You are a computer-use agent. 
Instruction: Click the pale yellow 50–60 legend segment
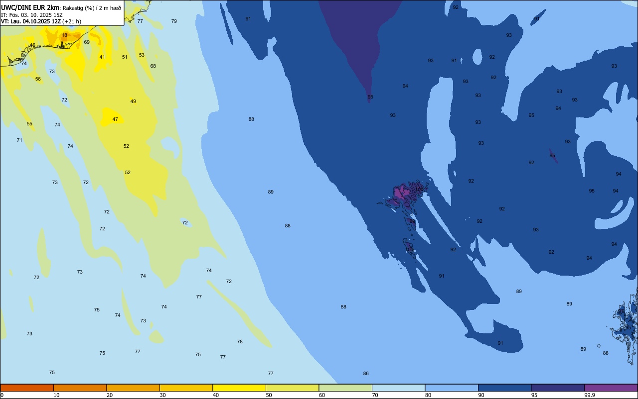click(x=292, y=388)
